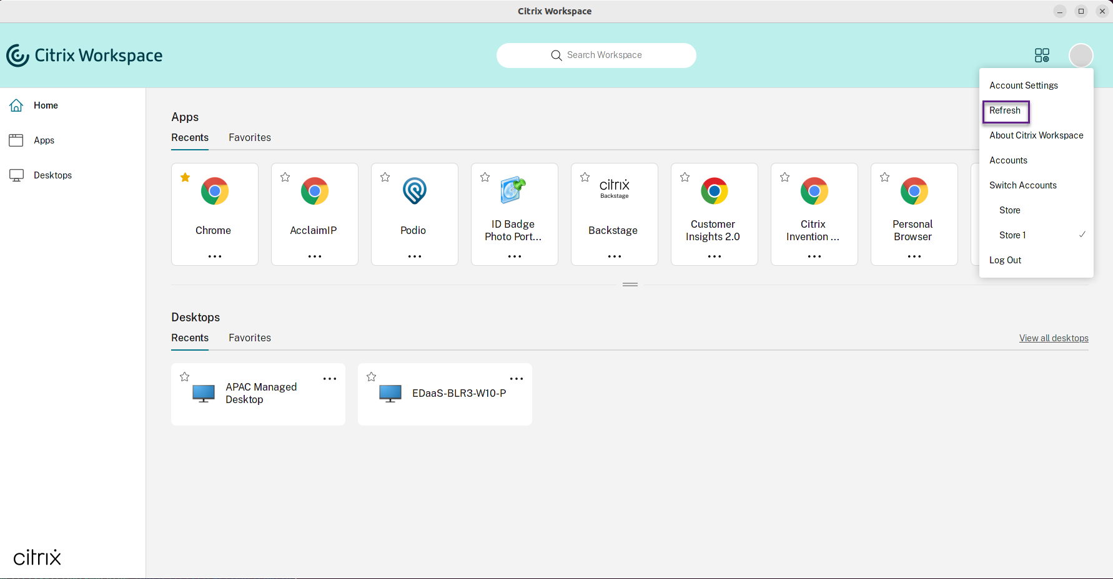1113x579 pixels.
Task: Grab the divider handle between Apps and Desktops
Action: pyautogui.click(x=630, y=285)
